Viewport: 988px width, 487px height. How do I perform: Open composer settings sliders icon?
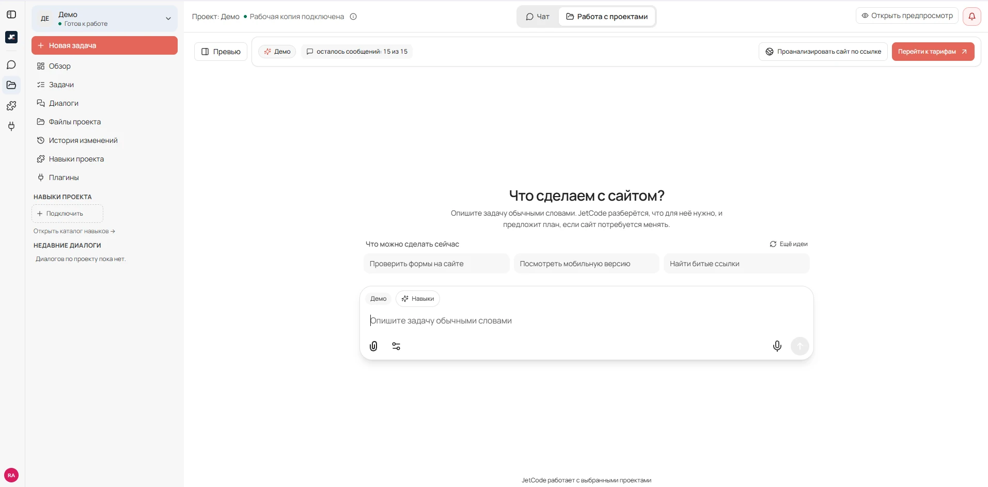pyautogui.click(x=396, y=346)
